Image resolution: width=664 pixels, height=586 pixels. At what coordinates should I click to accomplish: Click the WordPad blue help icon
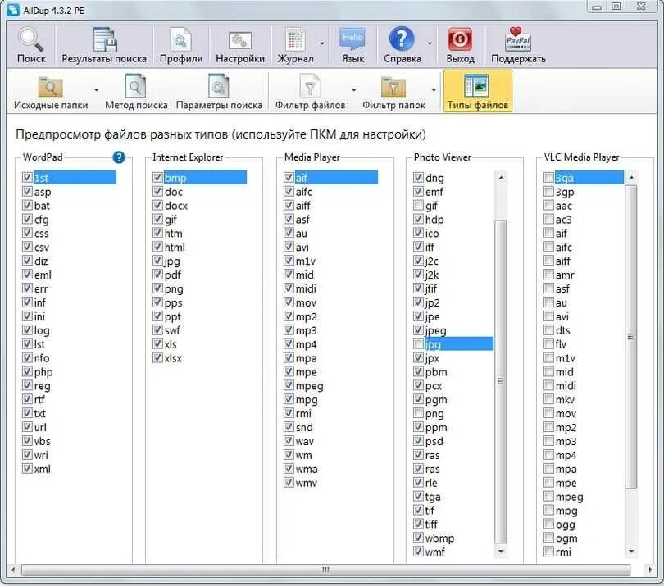(119, 157)
